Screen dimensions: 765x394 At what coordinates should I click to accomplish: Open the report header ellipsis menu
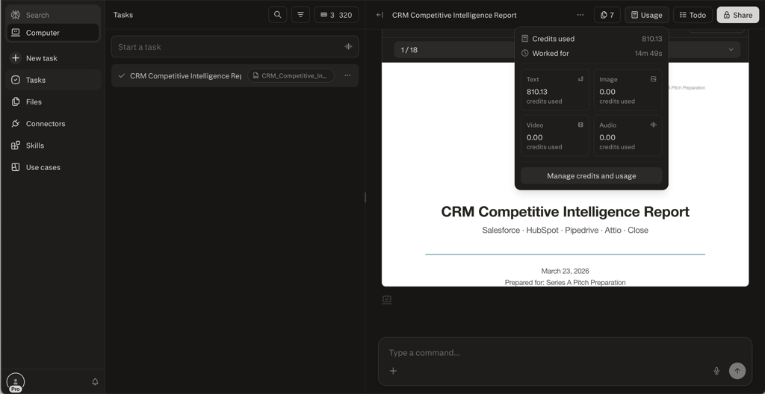(x=580, y=15)
